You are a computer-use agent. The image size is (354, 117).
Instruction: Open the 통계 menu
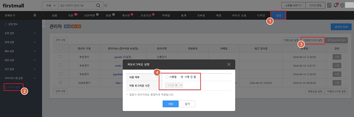184,15
